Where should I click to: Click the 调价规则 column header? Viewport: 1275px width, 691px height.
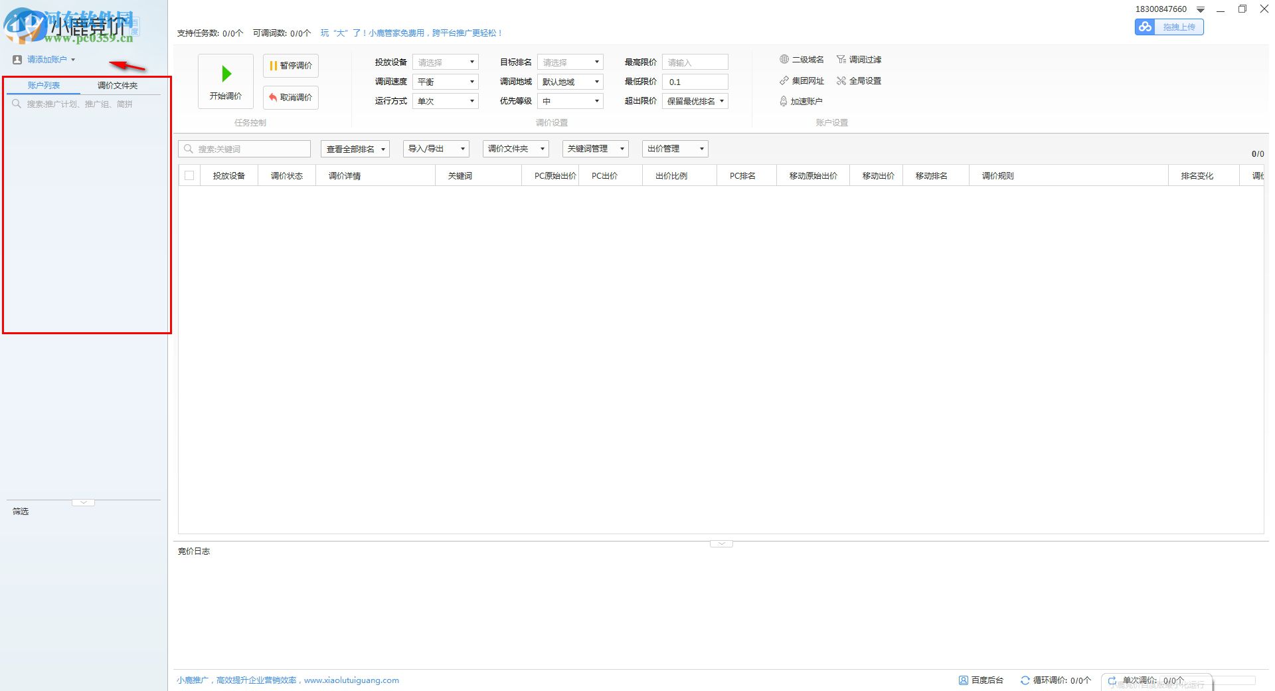click(1069, 176)
